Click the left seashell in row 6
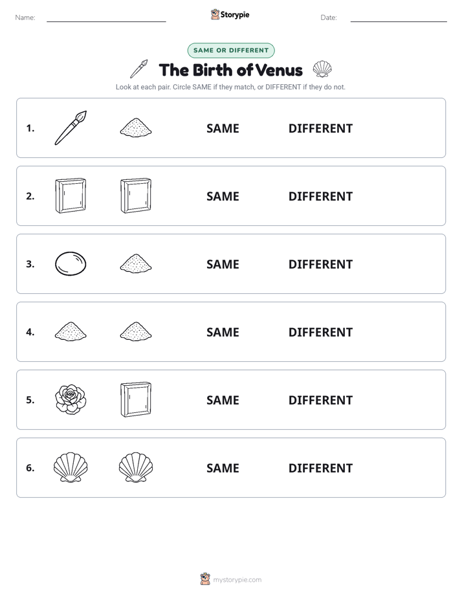This screenshot has height=598, width=462. point(71,467)
